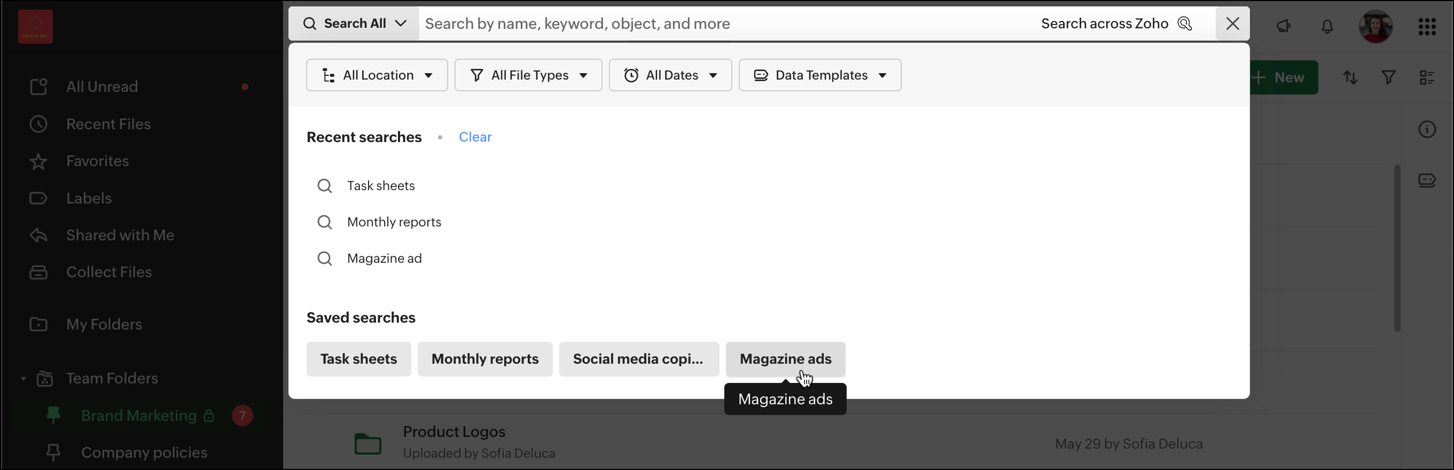Open the All Dates filter dropdown

[x=670, y=75]
